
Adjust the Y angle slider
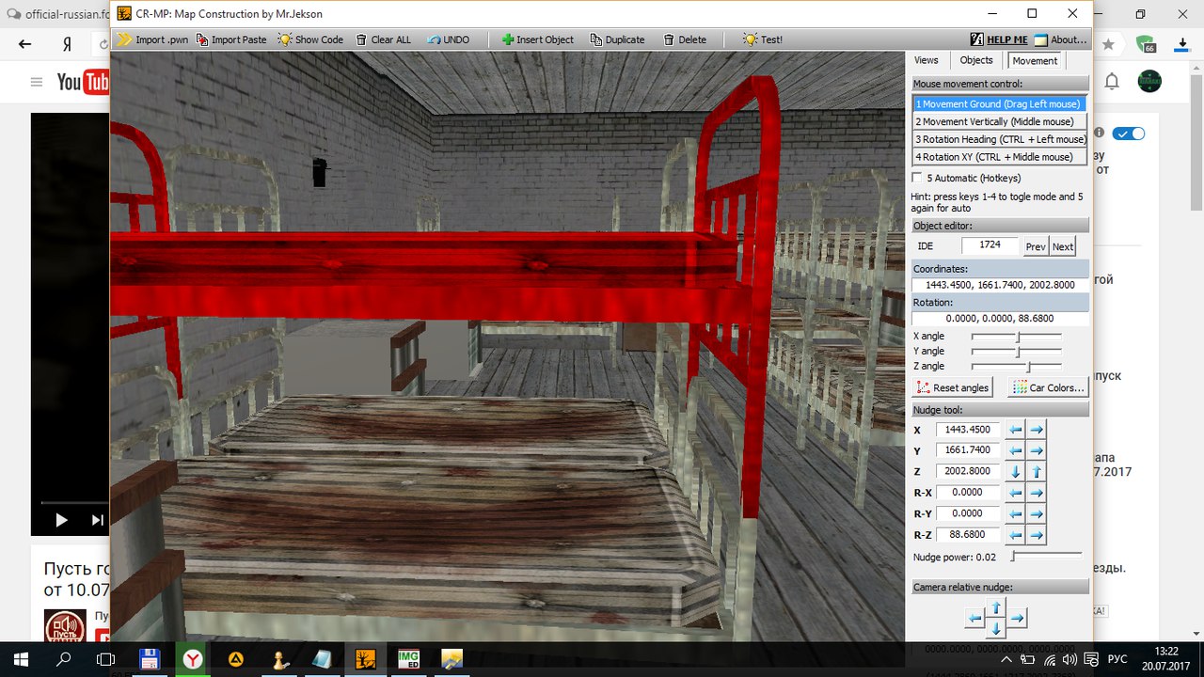[x=1016, y=352]
